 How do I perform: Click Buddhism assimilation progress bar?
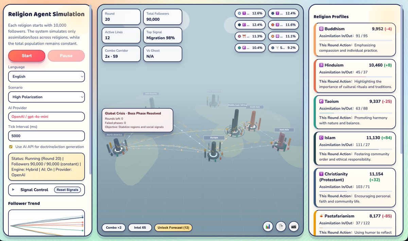tap(355, 41)
